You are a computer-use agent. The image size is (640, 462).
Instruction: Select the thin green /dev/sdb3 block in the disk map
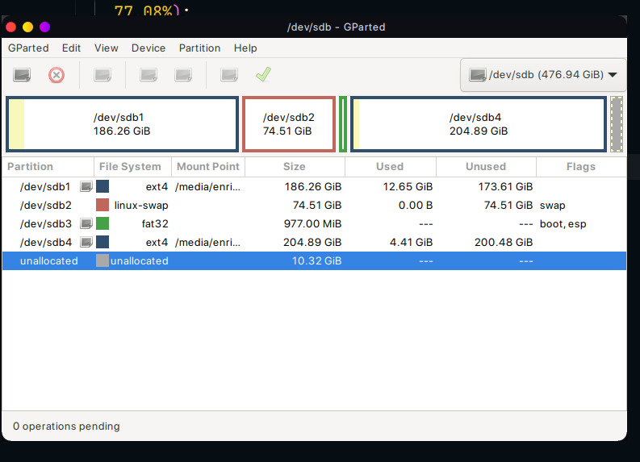[x=343, y=124]
